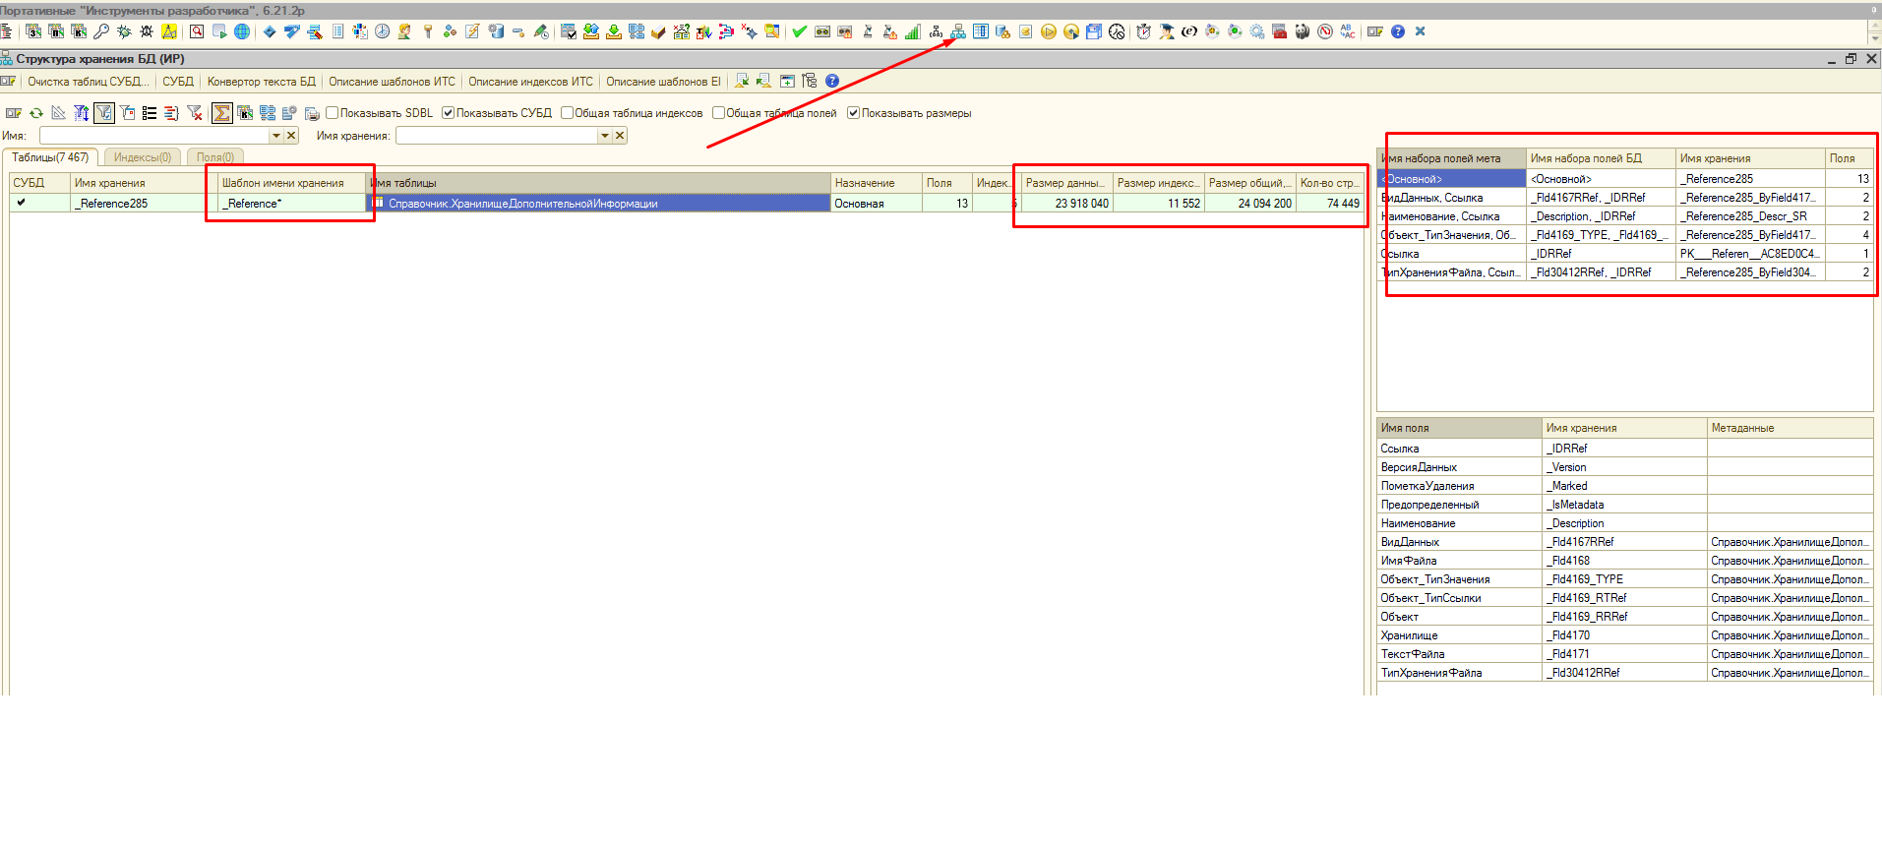
Task: Open the gear settings icon in main toolbar
Action: pyautogui.click(x=1257, y=31)
